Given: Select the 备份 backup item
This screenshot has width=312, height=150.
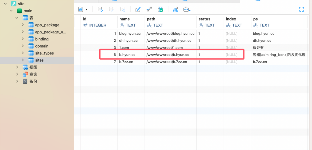Looking at the screenshot, I should (33, 81).
